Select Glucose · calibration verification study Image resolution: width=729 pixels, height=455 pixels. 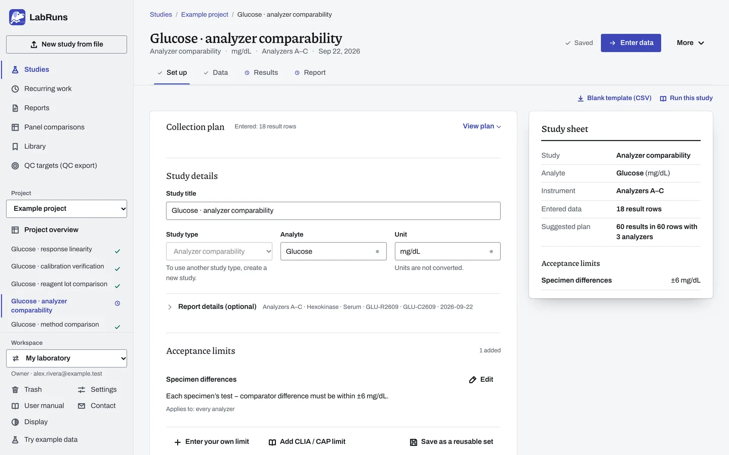click(66, 266)
